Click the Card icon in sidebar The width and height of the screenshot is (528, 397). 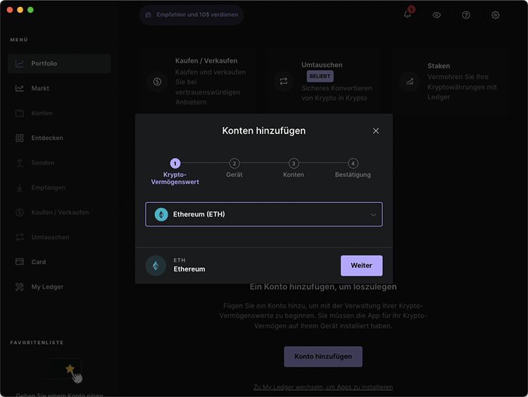pos(20,262)
